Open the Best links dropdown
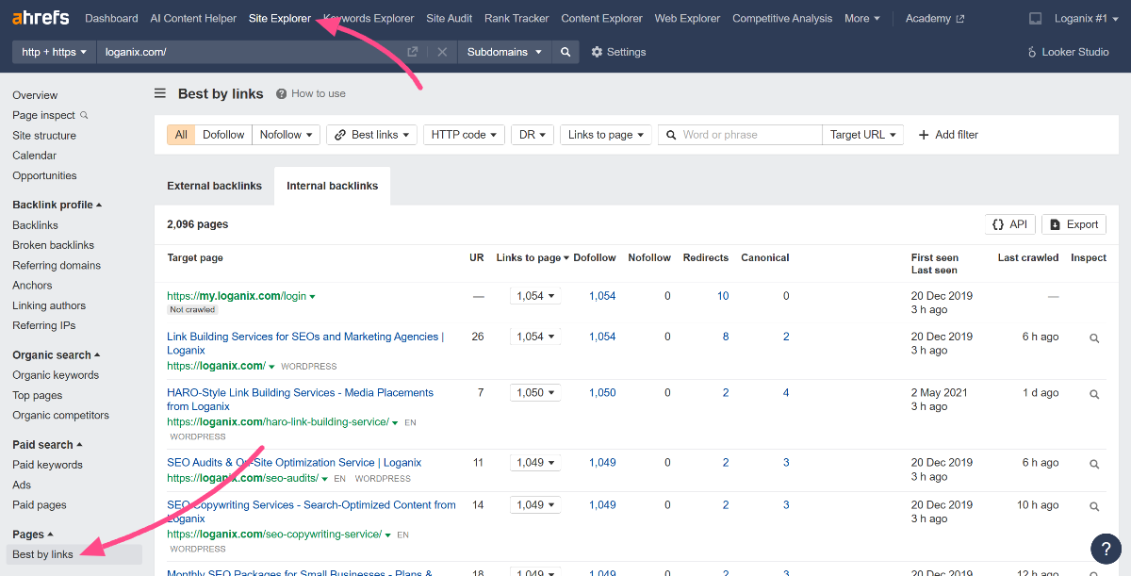1131x576 pixels. 371,135
